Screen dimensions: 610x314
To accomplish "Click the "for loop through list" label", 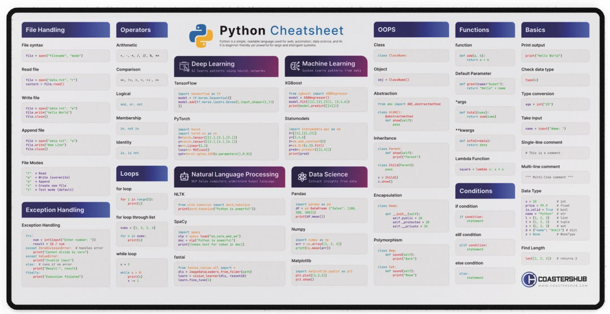I will (136, 218).
